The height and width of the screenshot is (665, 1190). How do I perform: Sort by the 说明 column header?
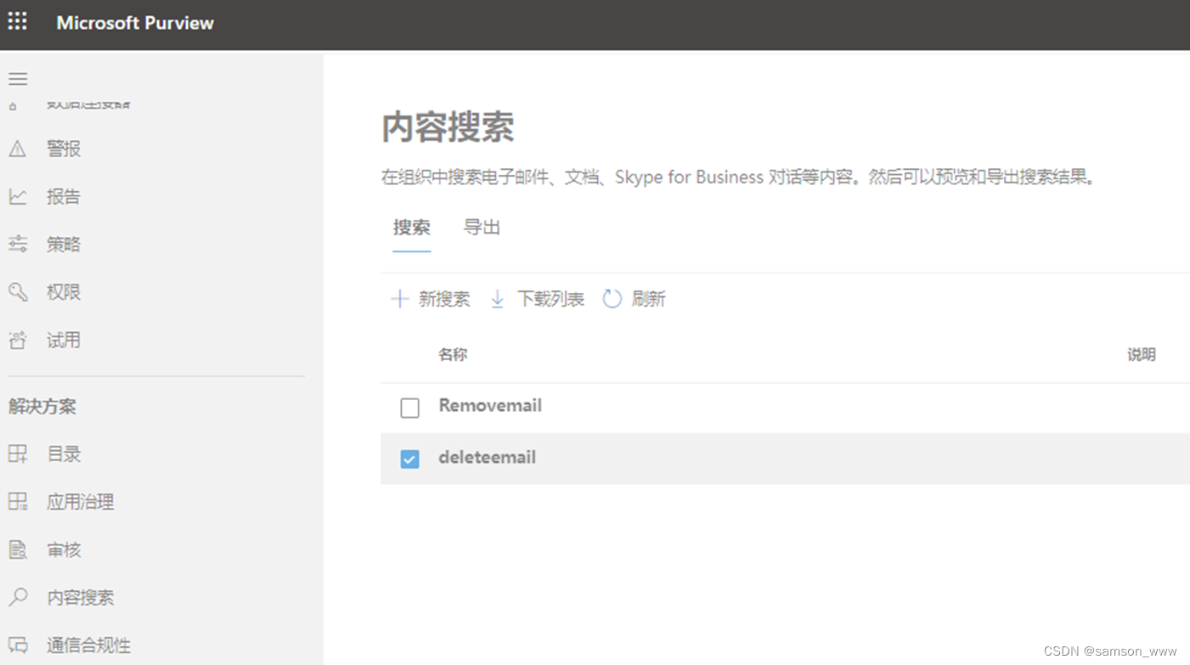pyautogui.click(x=1142, y=355)
